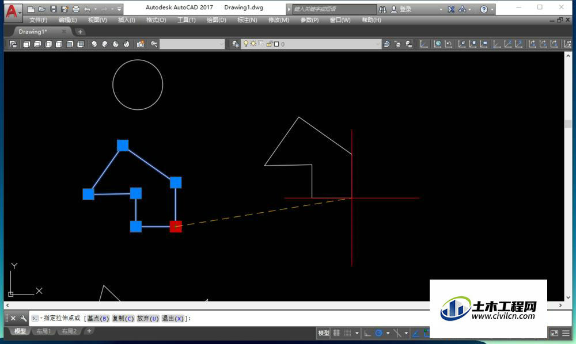Open the Layer States Manager icon
The height and width of the screenshot is (344, 576).
click(408, 44)
